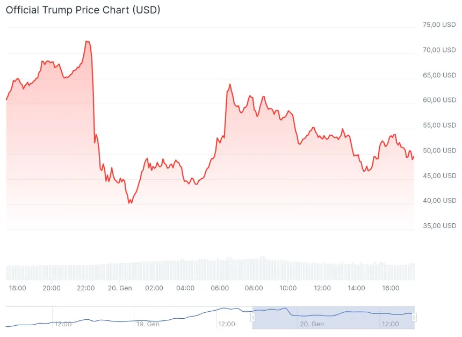Click the price peak near 22:00
Viewport: 462px width, 337px height.
87,41
